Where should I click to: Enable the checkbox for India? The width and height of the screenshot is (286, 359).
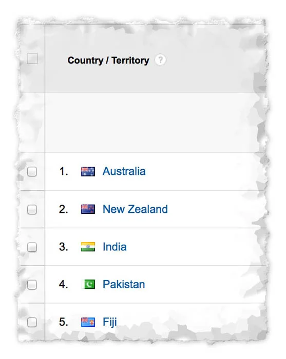pyautogui.click(x=32, y=247)
